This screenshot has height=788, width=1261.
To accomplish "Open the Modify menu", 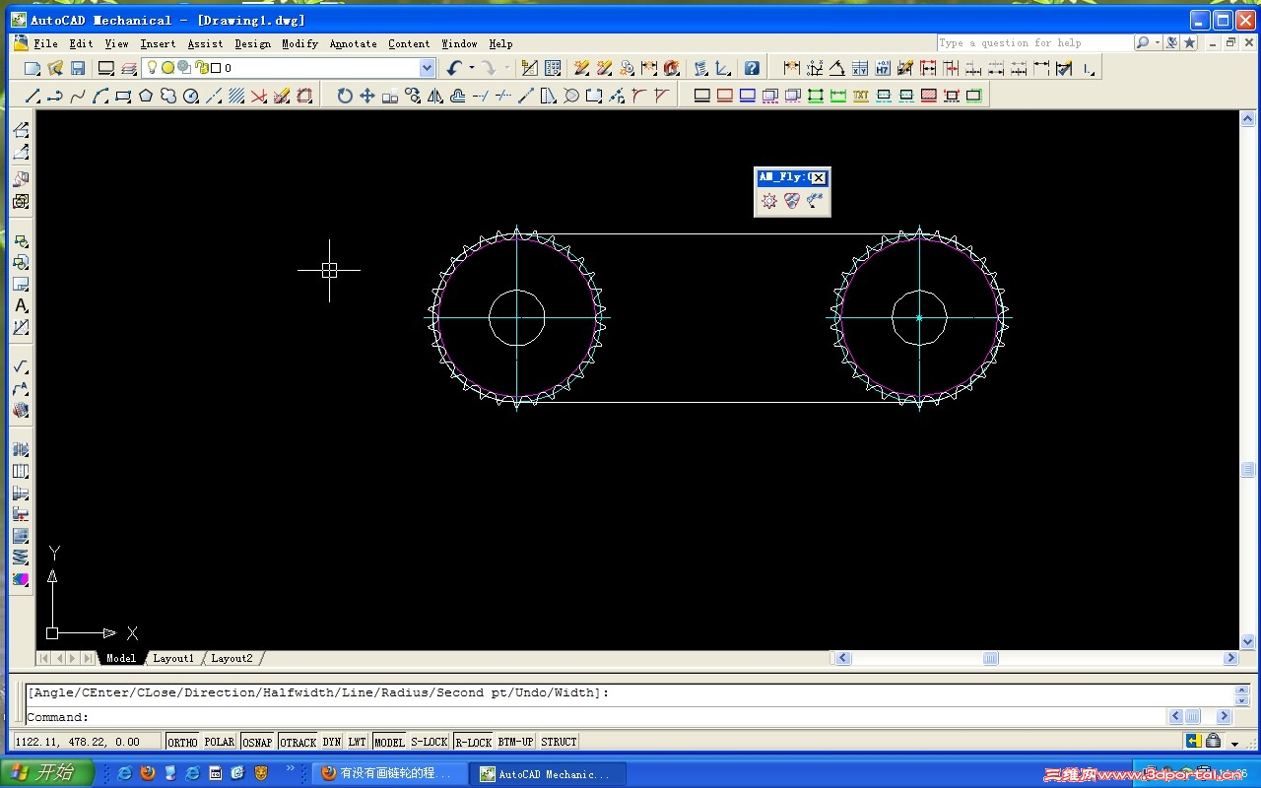I will (x=299, y=43).
